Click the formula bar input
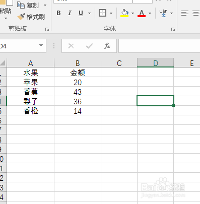This screenshot has width=200, height=204. (159, 46)
